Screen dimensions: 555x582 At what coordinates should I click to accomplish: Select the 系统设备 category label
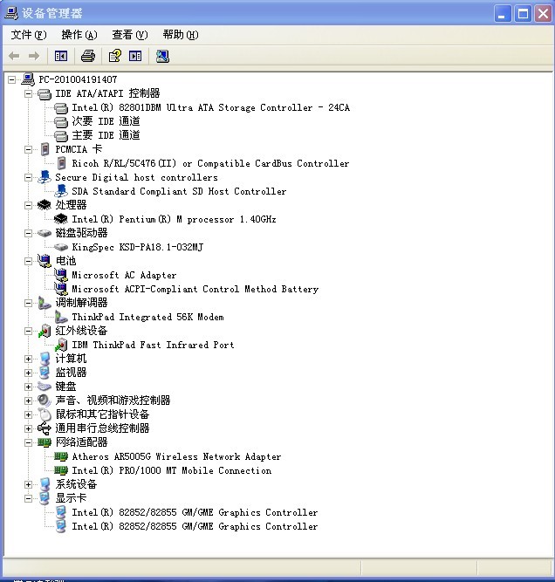tap(76, 484)
